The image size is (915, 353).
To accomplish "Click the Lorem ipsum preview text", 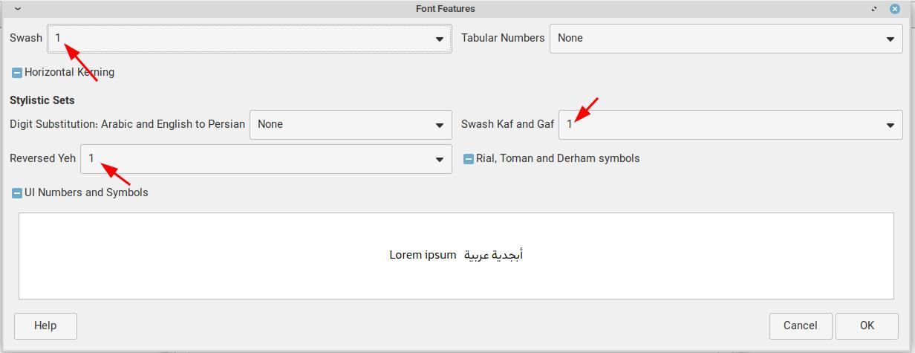I will 423,255.
